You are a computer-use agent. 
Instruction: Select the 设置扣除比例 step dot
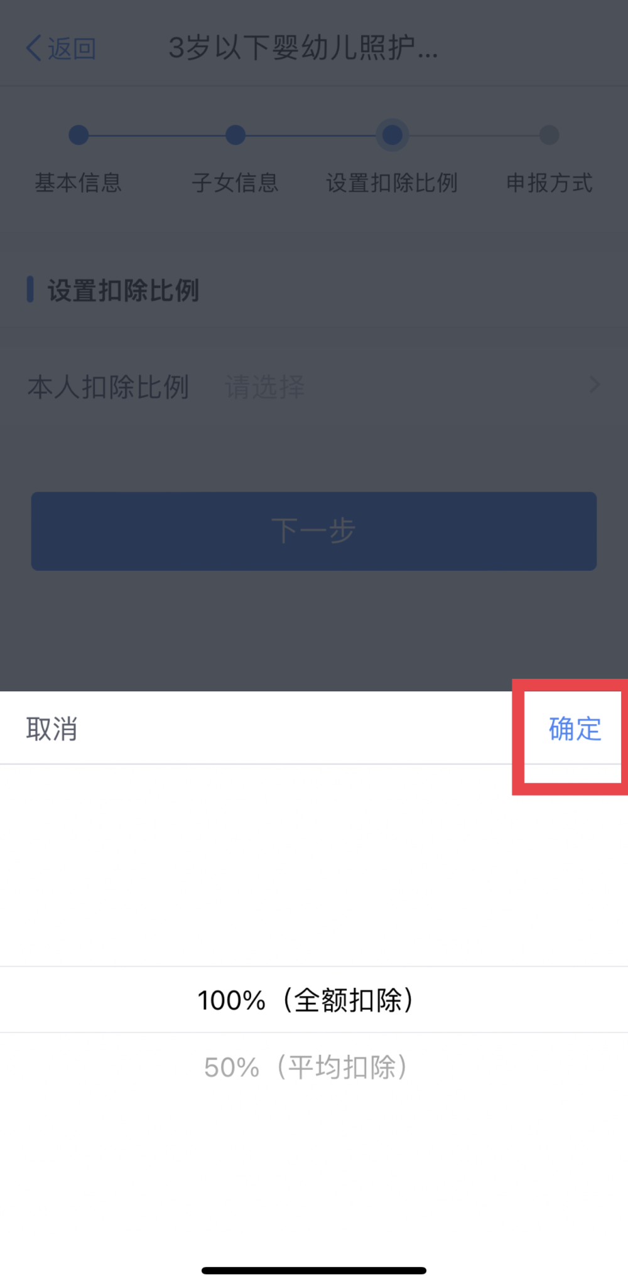pos(392,135)
